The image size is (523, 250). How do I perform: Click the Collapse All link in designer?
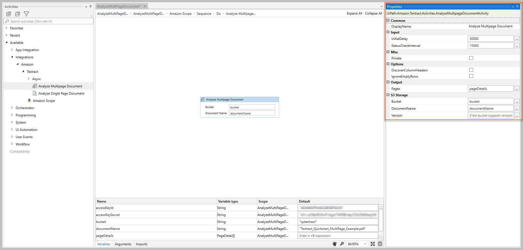click(374, 13)
